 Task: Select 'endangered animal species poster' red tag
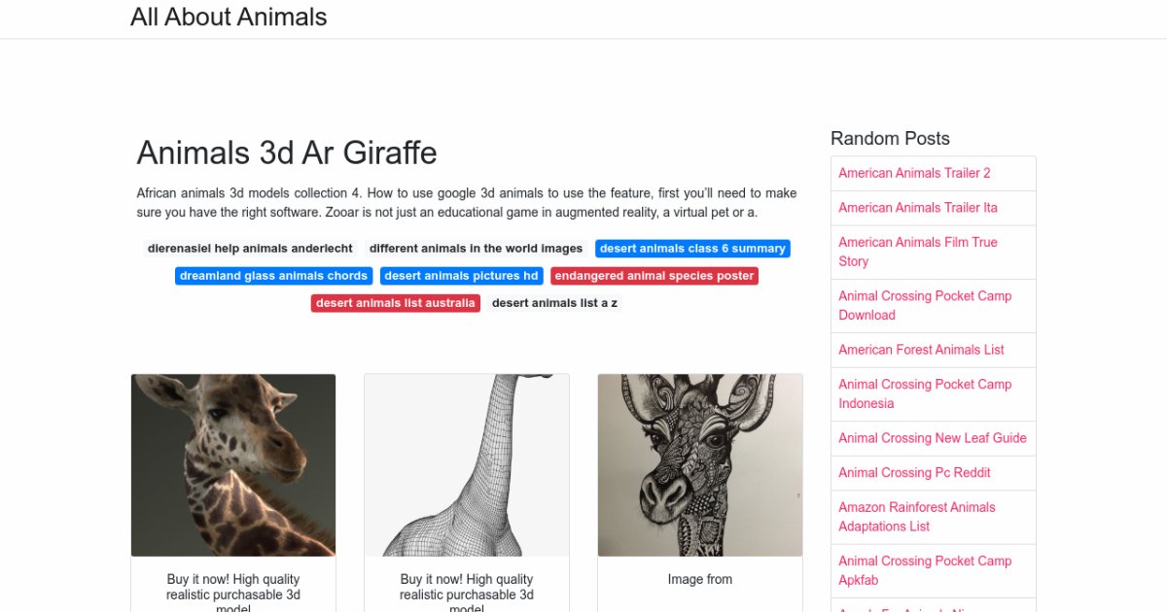654,276
